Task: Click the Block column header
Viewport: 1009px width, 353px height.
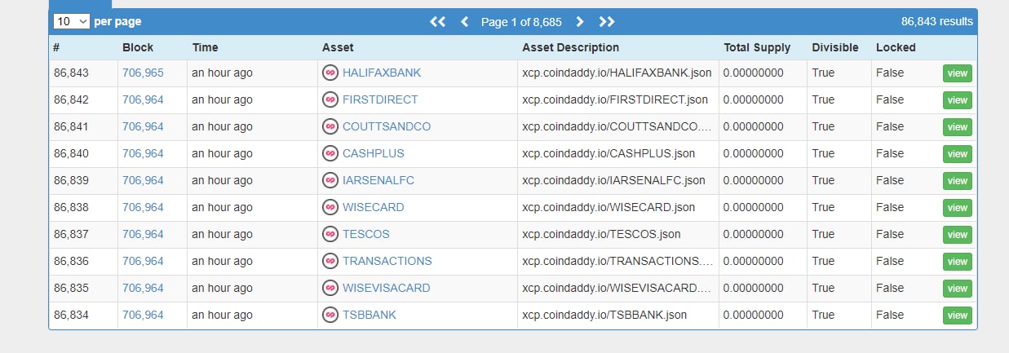Action: (138, 47)
